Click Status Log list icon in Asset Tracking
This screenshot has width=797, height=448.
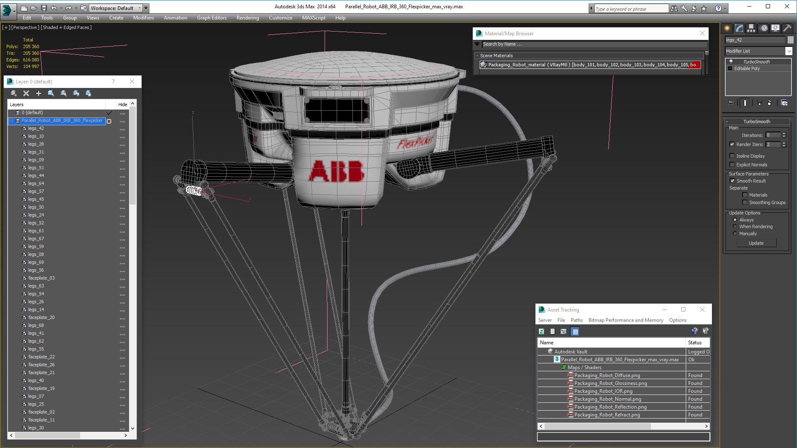tap(553, 331)
